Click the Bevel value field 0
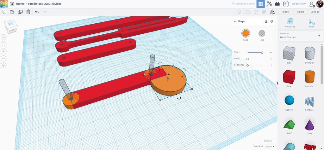Screen dimensions: 324x150 [271, 59]
